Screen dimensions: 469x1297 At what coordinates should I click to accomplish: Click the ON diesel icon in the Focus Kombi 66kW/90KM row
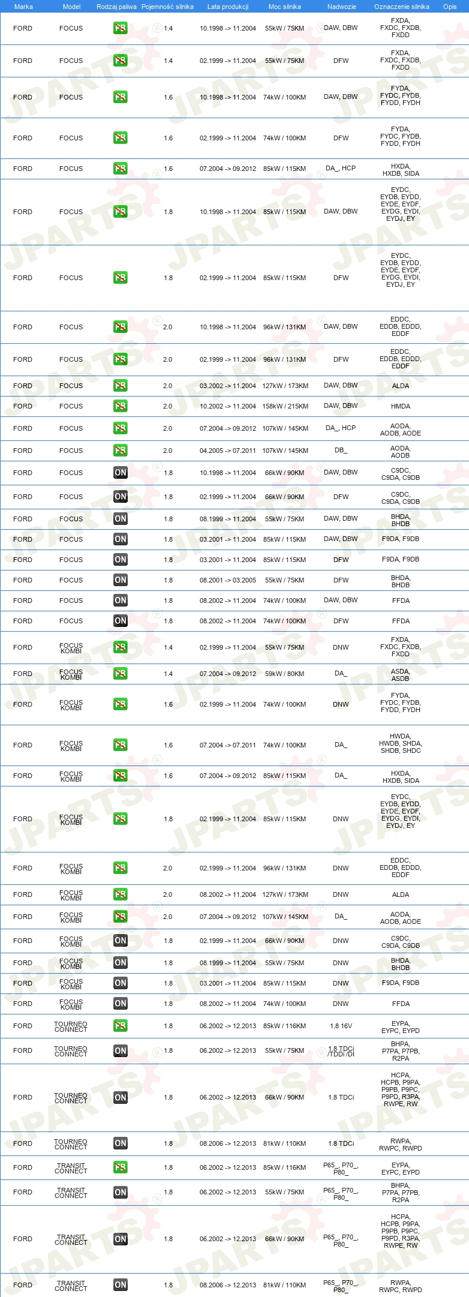(x=121, y=941)
